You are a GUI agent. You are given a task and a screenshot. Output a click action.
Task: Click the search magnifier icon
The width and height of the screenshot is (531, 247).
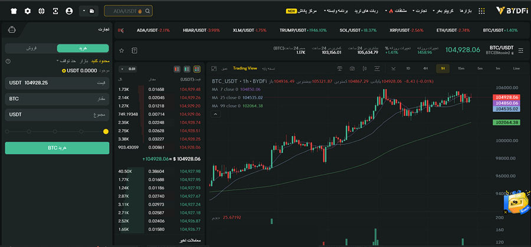(147, 11)
